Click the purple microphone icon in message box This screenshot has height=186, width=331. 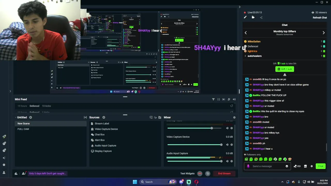[248, 166]
